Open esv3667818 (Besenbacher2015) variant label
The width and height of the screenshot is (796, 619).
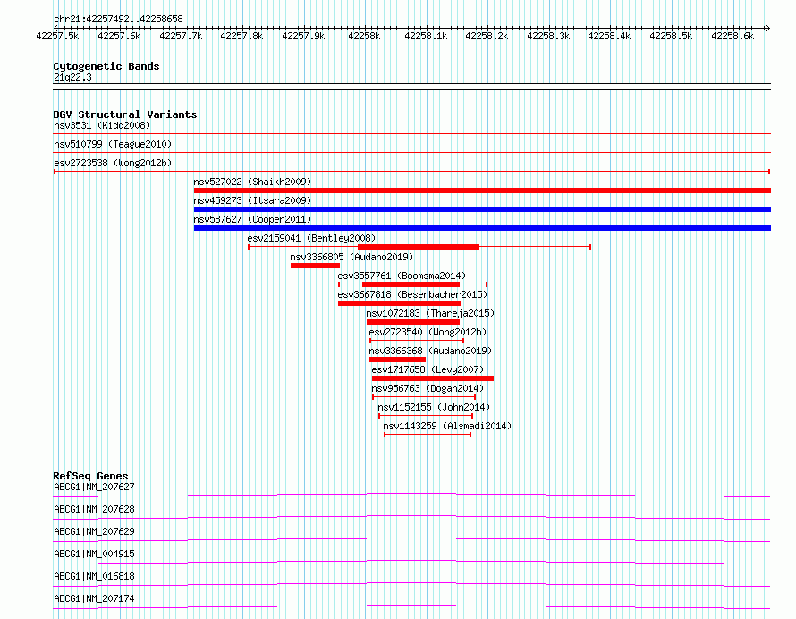pos(412,294)
